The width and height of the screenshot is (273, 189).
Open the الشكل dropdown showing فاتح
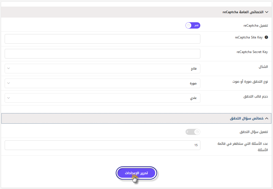[x=102, y=68]
